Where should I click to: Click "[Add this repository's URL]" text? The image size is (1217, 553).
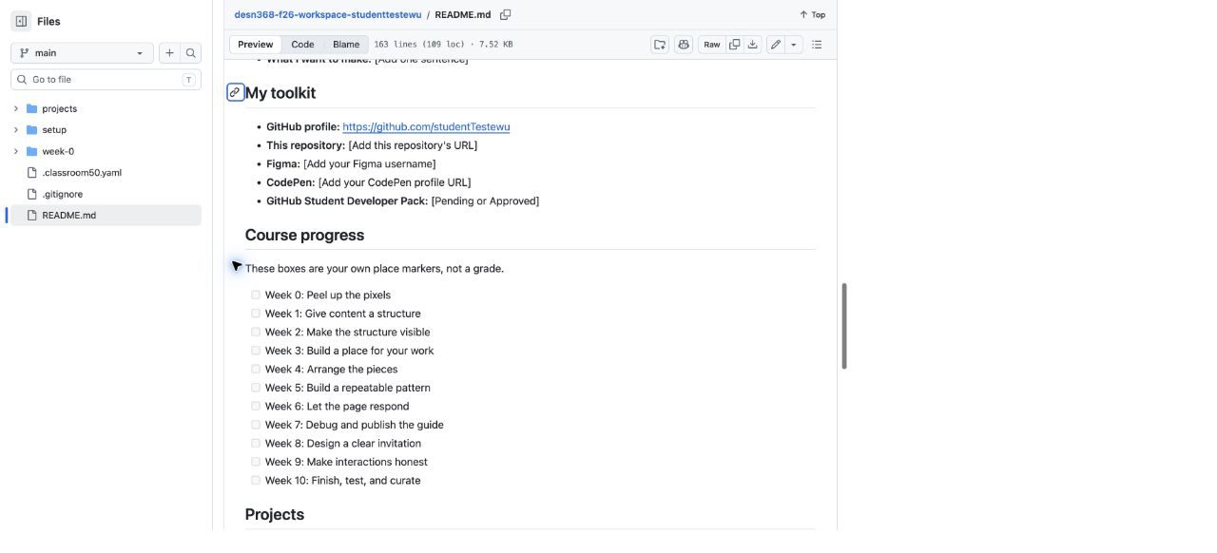pos(413,145)
